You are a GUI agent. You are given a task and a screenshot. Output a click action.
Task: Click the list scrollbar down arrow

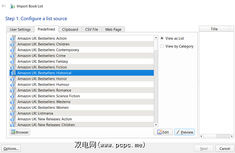pos(156,125)
